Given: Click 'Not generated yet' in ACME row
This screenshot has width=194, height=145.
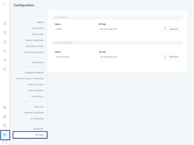Looking at the screenshot, I should click(109, 29).
